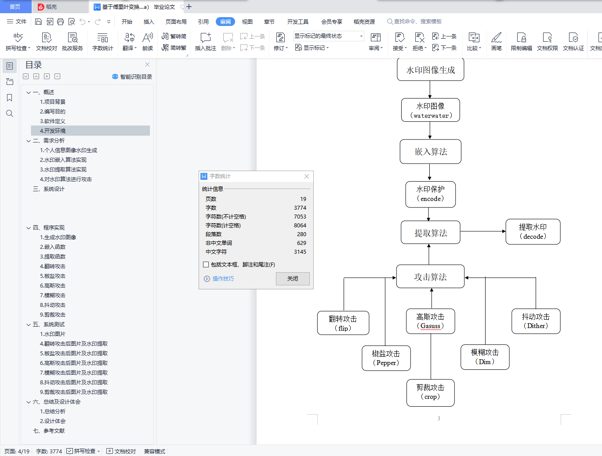Insert a comment with 插入批注
602x456 pixels.
pos(206,42)
